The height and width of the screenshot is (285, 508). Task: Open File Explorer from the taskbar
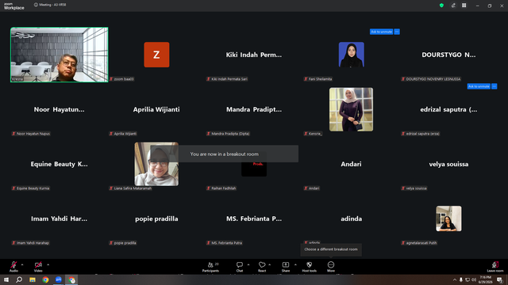pyautogui.click(x=33, y=279)
